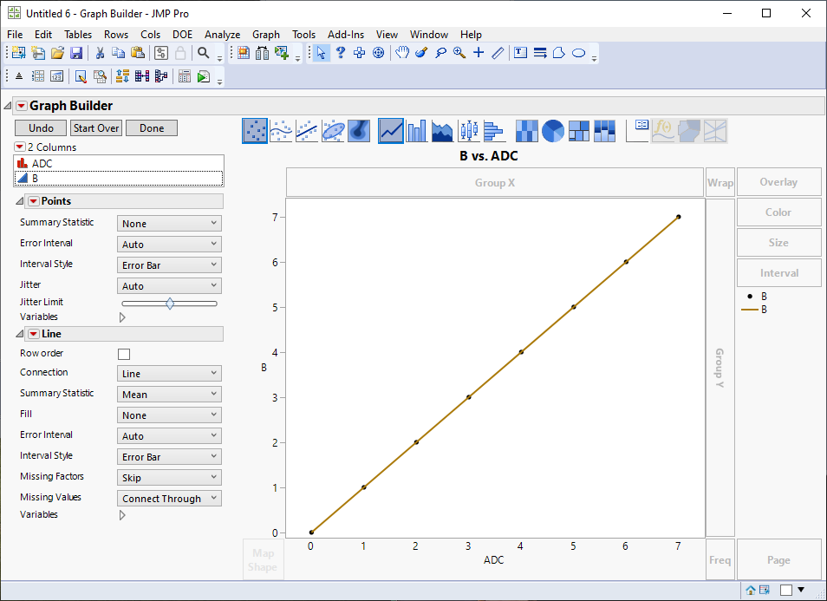
Task: Click the Done button
Action: [x=151, y=127]
